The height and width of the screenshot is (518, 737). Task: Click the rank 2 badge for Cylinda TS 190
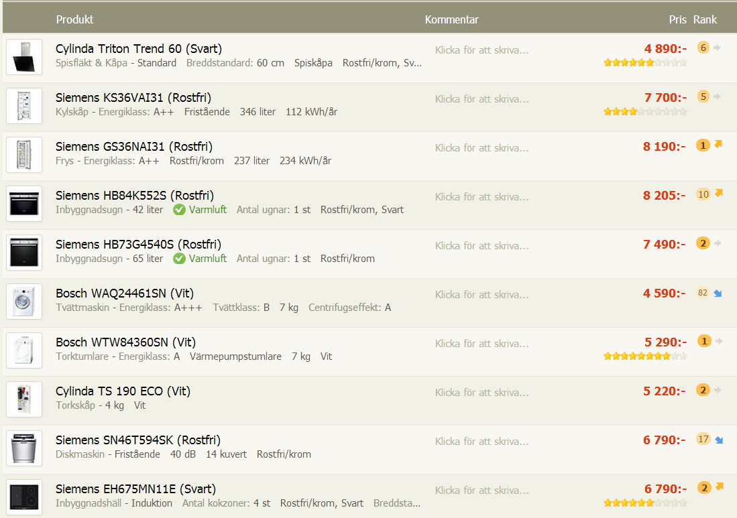pyautogui.click(x=703, y=390)
